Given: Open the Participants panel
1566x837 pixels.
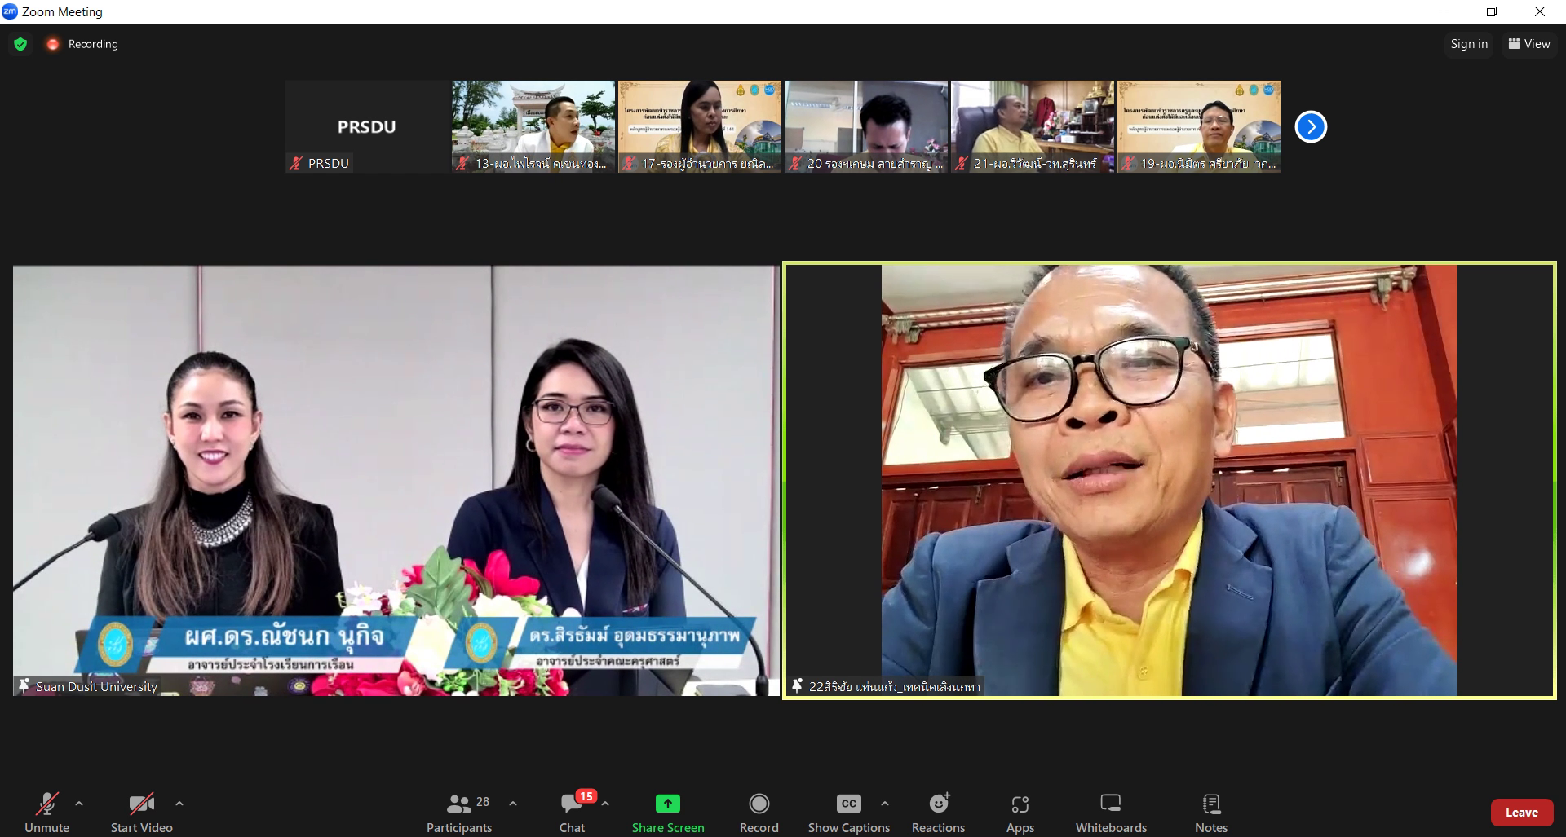Looking at the screenshot, I should click(x=459, y=813).
